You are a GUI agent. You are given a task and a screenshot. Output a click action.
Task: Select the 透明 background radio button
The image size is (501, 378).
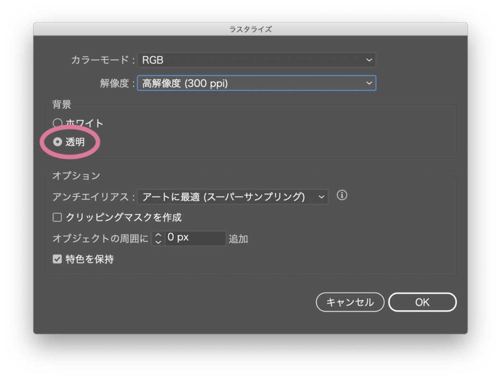click(58, 142)
